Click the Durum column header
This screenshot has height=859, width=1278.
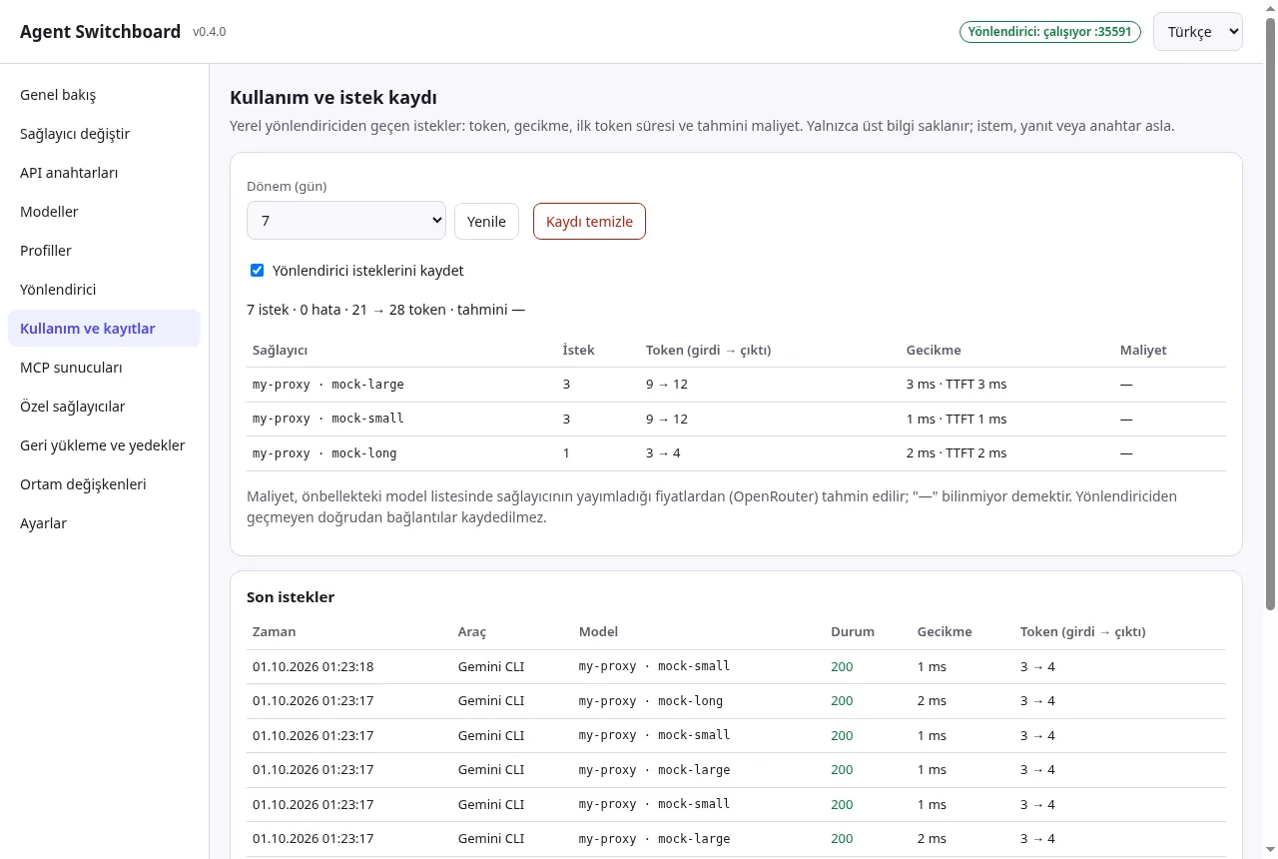853,632
